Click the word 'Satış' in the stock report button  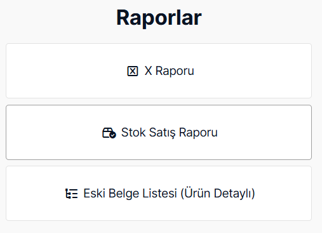tap(162, 133)
